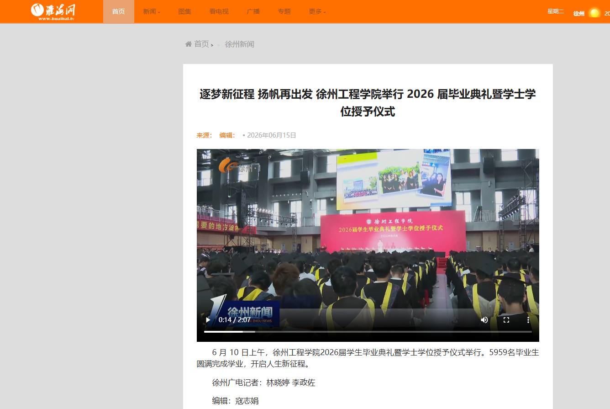This screenshot has width=610, height=409.
Task: Click the orange 编辑 label under the headline
Action: coord(227,135)
